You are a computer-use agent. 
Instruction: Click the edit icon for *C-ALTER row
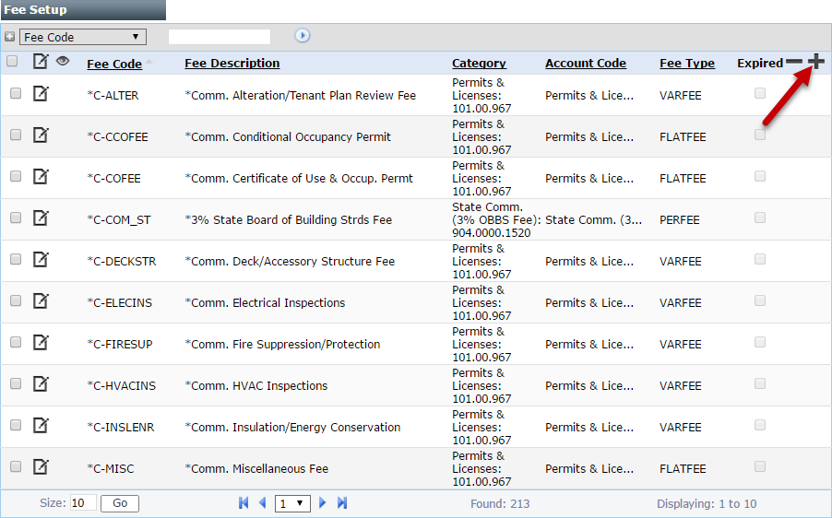coord(41,93)
